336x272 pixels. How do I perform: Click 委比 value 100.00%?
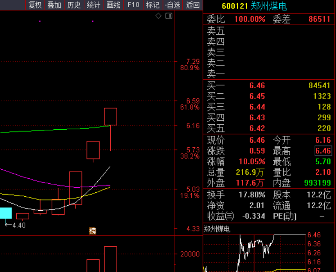(x=250, y=19)
